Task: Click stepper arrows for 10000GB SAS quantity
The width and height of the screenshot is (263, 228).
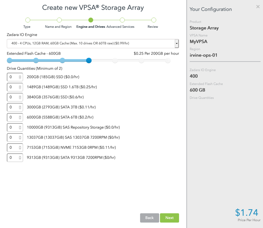Action: coord(20,127)
